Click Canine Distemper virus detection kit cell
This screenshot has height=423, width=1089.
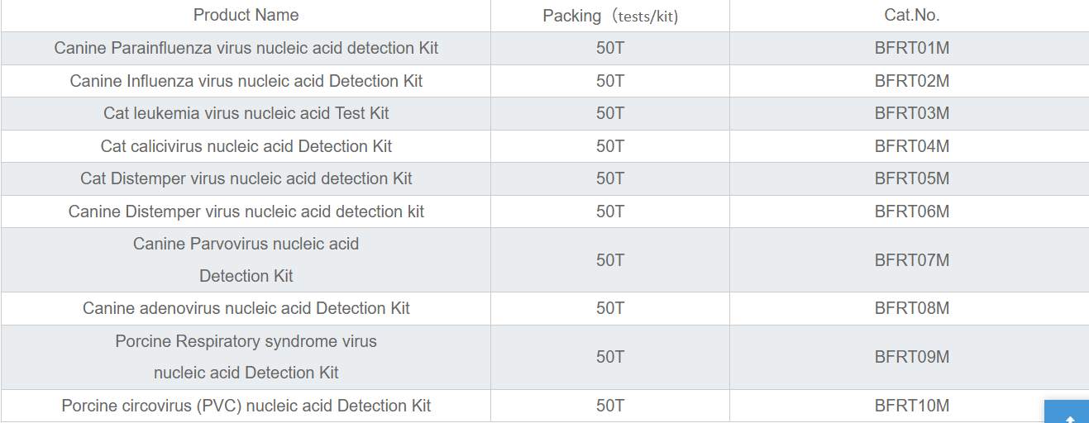246,211
